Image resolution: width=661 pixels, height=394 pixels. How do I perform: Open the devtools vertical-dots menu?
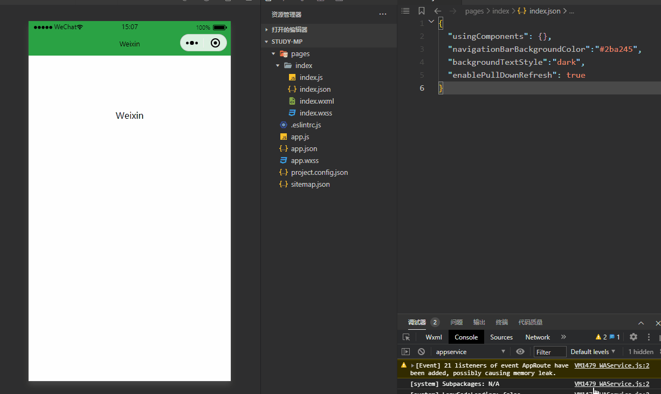click(649, 337)
